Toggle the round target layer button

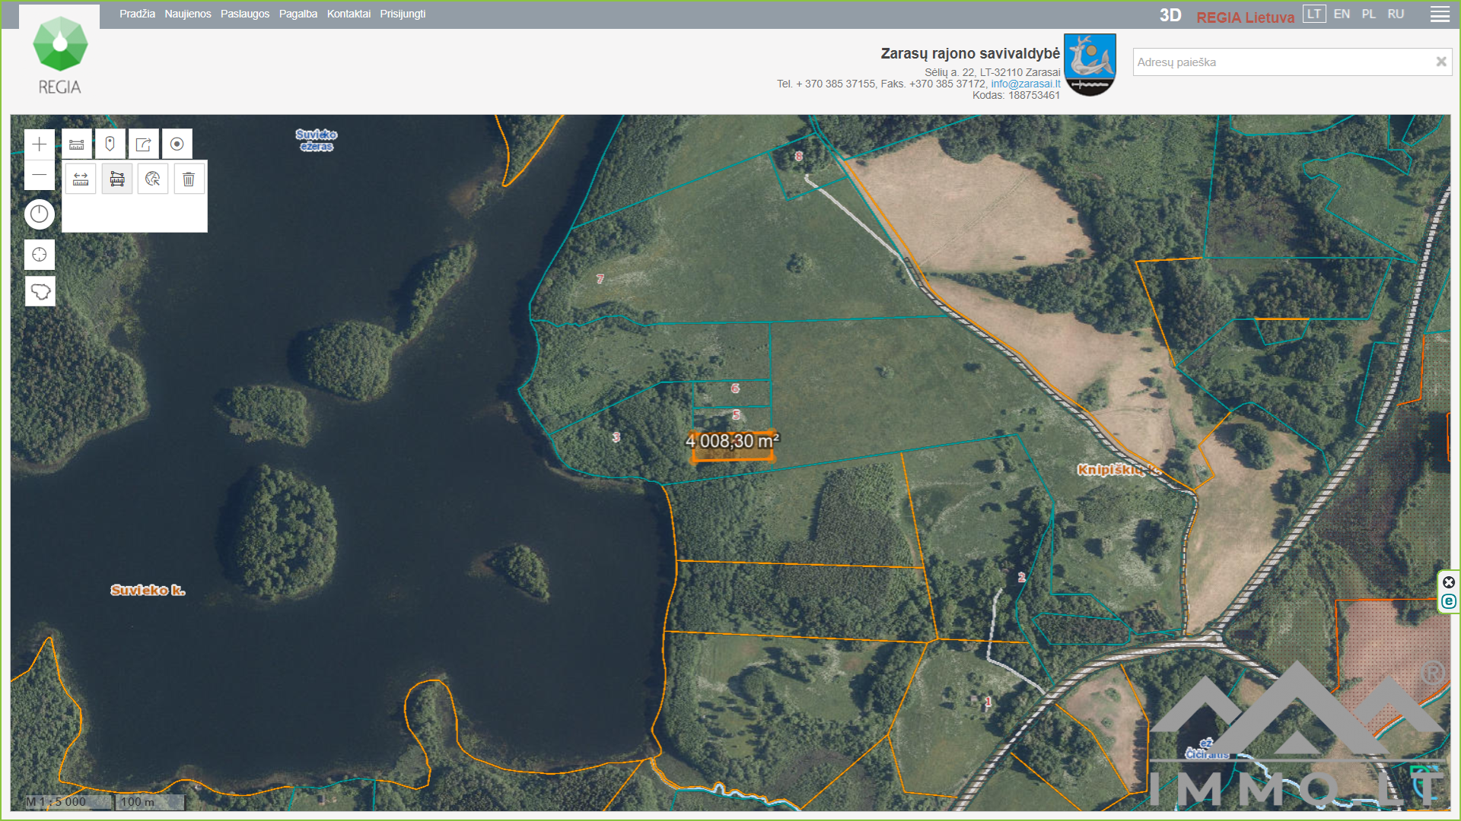pos(177,144)
